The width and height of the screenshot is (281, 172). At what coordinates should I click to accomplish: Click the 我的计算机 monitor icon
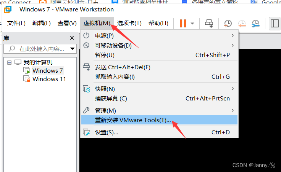[x=18, y=62]
